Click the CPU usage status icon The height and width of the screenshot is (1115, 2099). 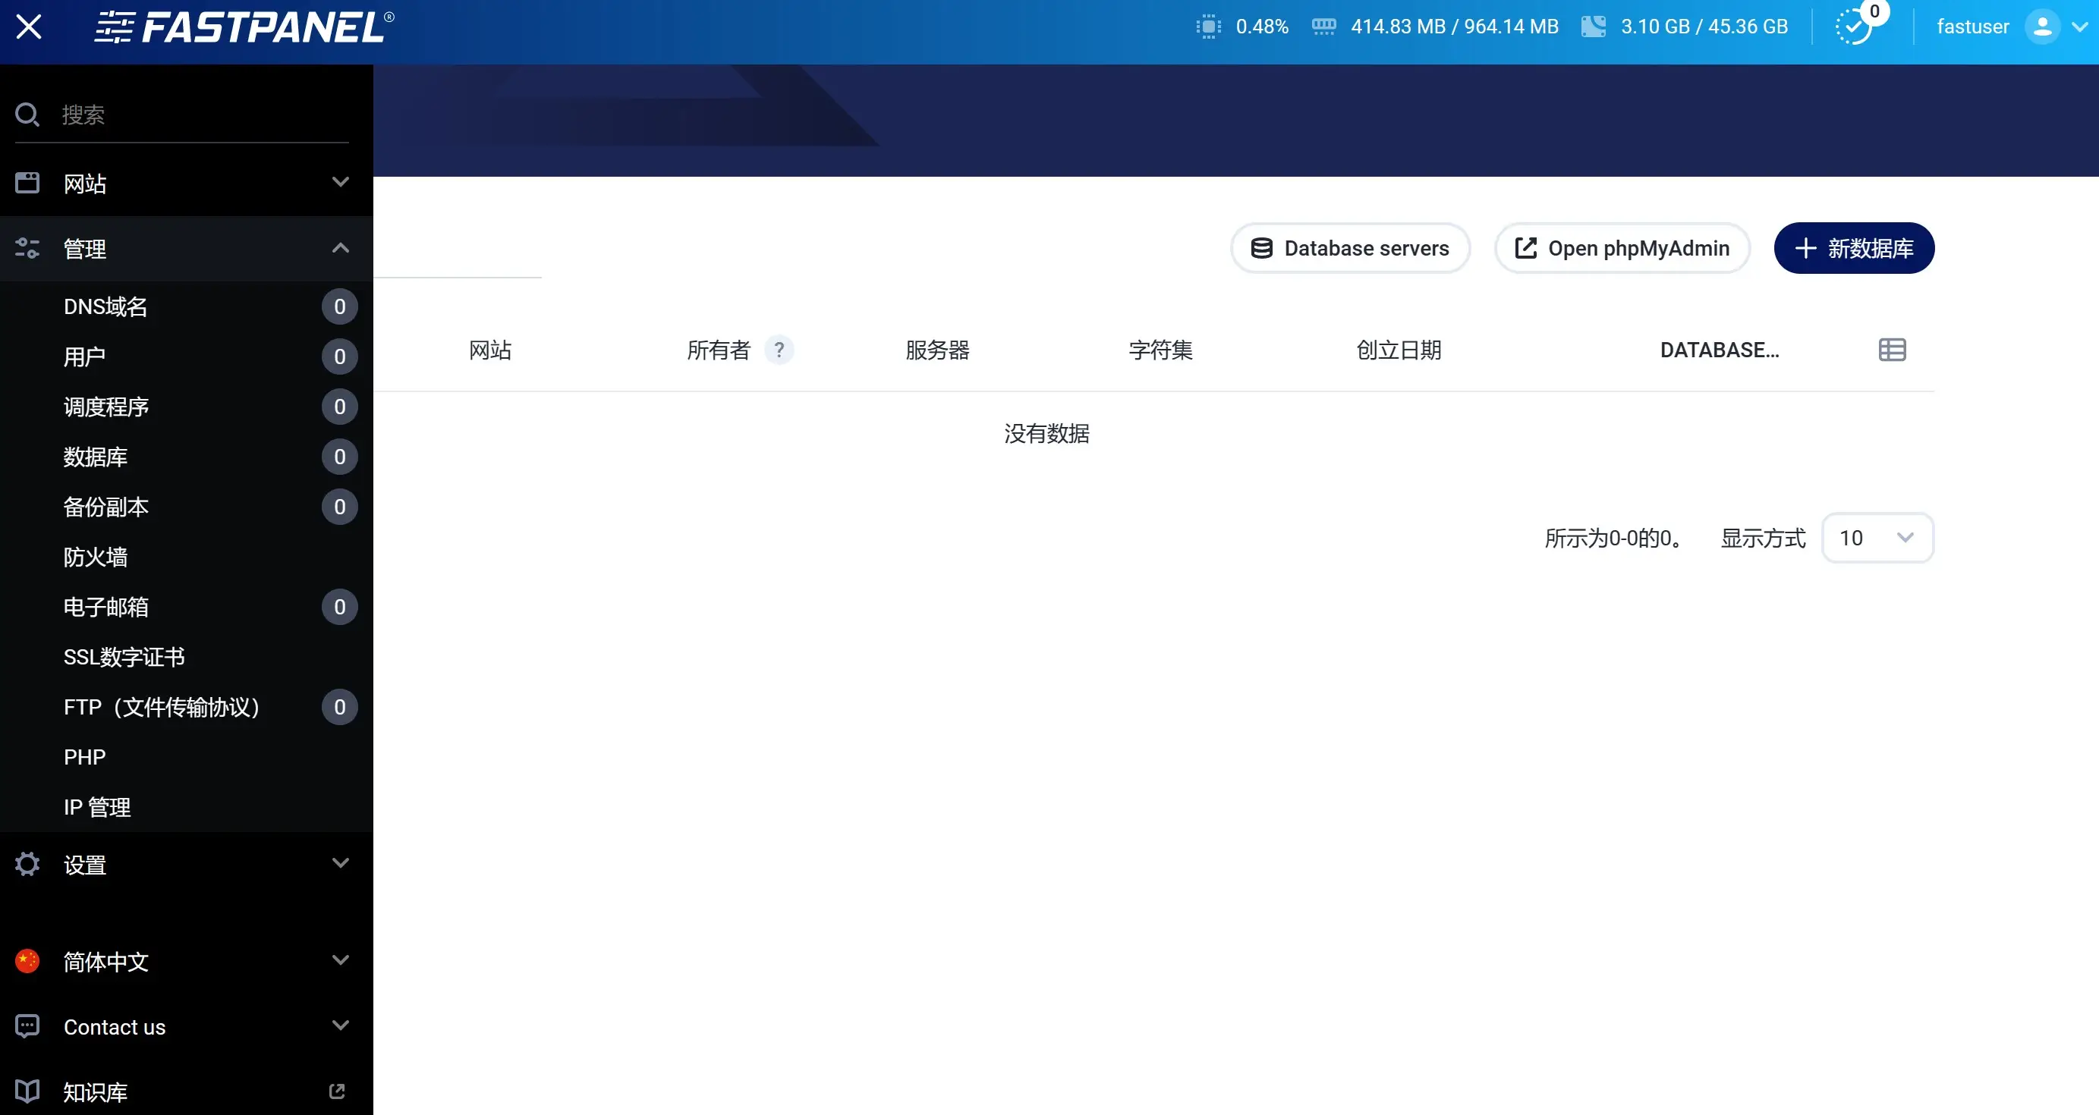pos(1208,27)
